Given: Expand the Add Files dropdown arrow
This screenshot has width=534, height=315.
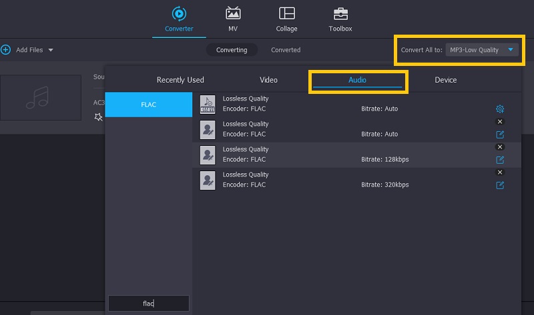Looking at the screenshot, I should 51,50.
